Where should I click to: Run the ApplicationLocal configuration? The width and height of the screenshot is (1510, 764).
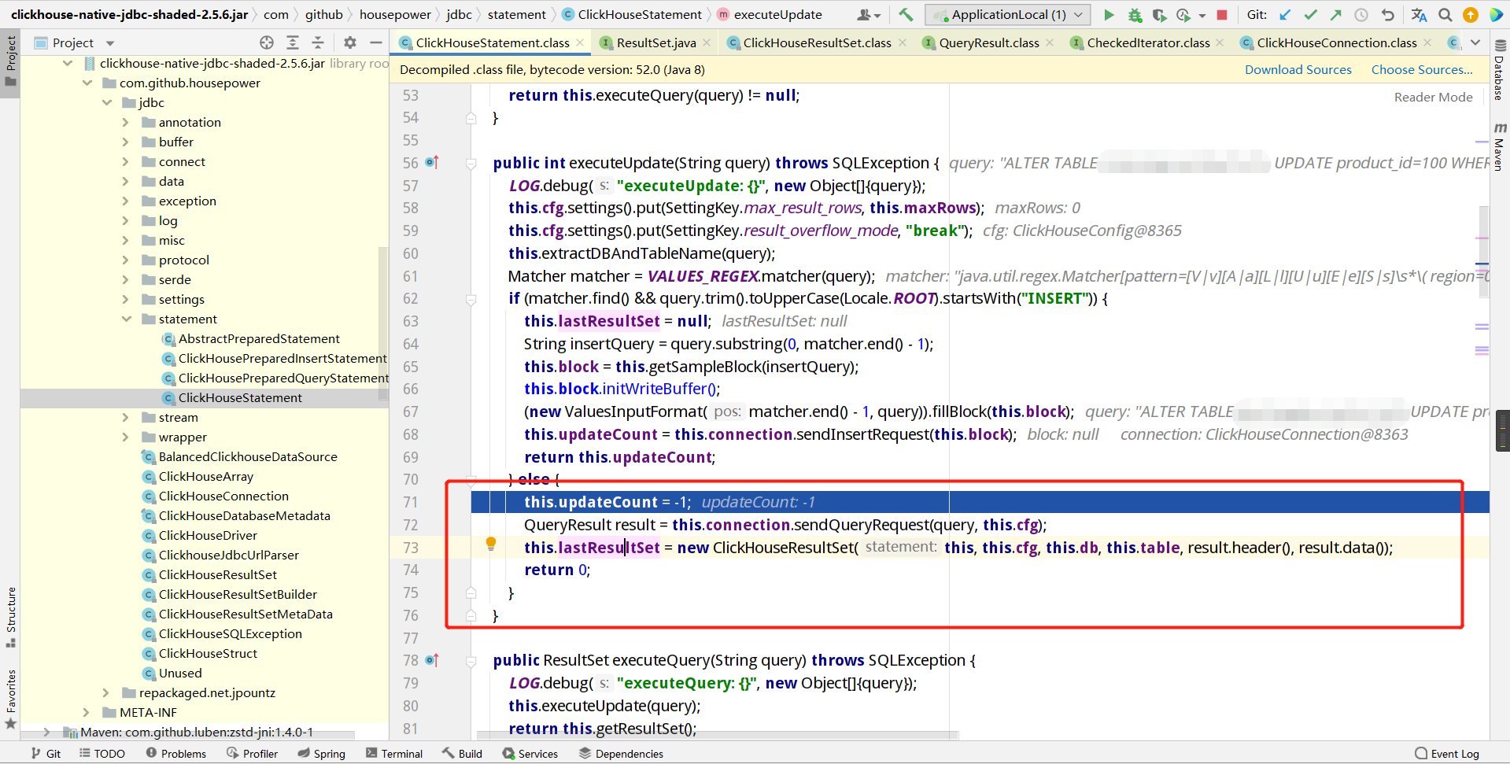(x=1109, y=14)
